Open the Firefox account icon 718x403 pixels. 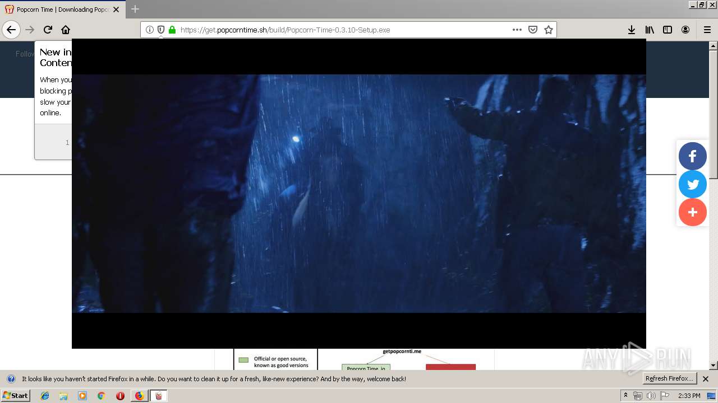[x=685, y=30]
